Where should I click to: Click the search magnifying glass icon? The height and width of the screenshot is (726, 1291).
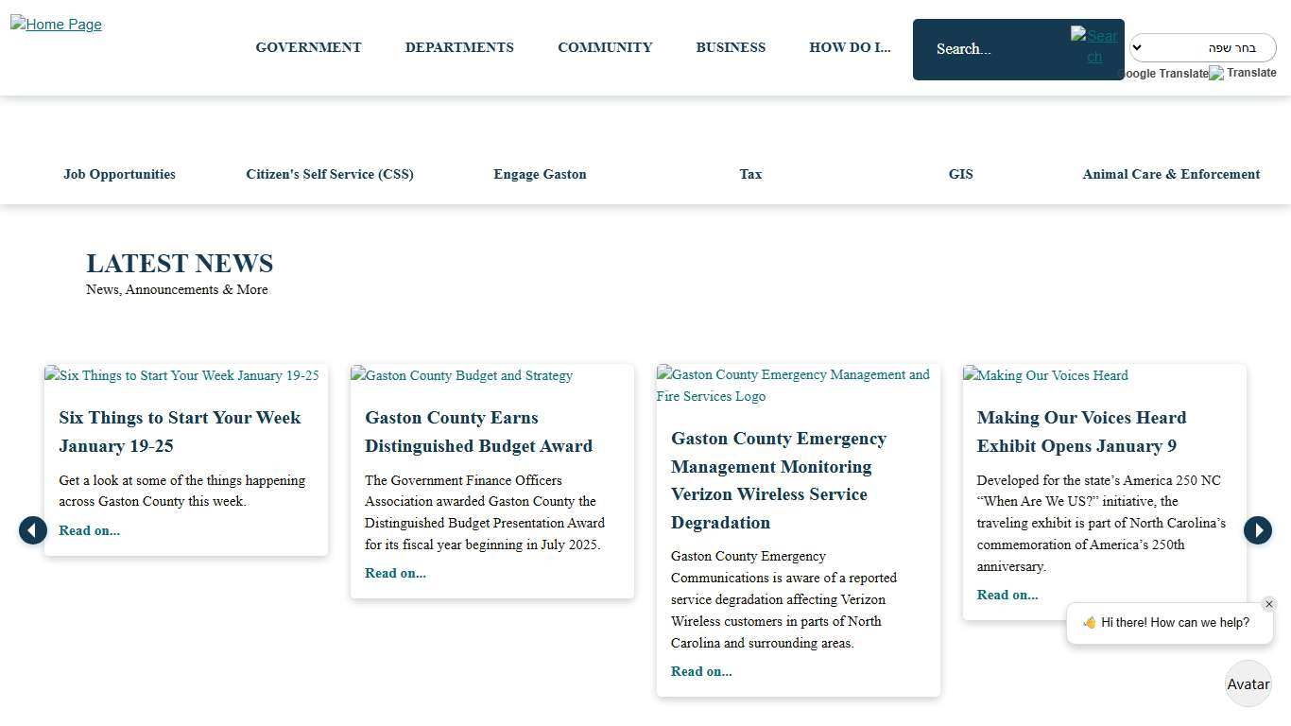(1093, 45)
